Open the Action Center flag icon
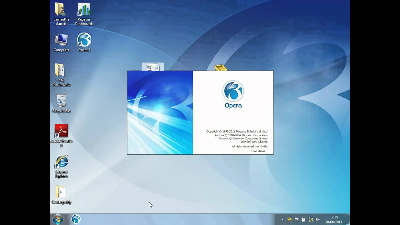This screenshot has width=400, height=225. click(297, 219)
